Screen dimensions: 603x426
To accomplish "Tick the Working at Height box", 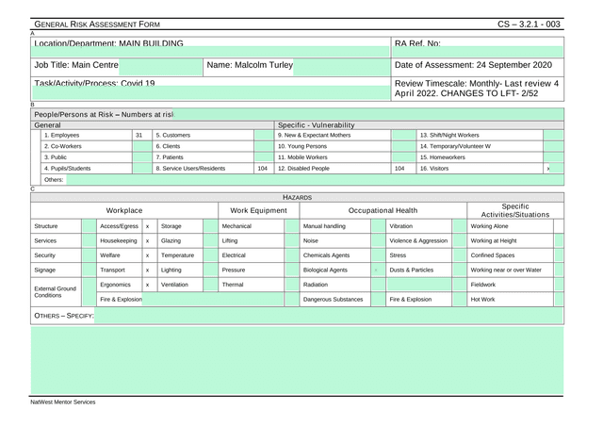I will coord(559,241).
